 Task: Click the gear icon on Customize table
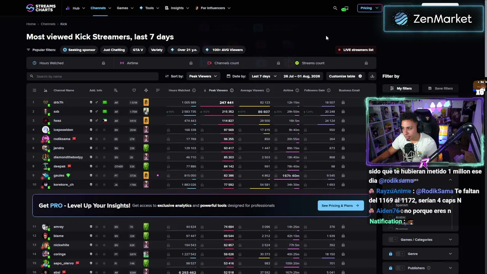[360, 76]
